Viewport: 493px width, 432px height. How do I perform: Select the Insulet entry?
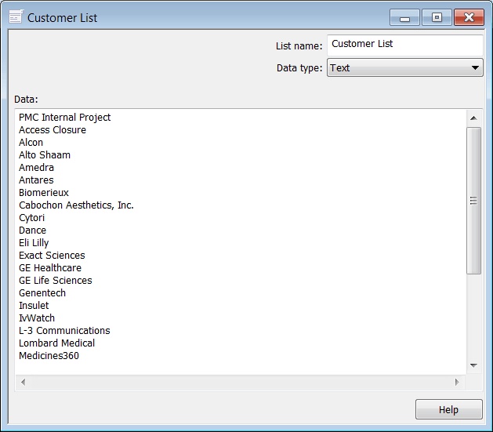(34, 306)
